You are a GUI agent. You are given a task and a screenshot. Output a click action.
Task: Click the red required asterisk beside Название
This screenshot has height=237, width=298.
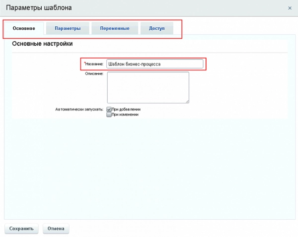click(84, 63)
